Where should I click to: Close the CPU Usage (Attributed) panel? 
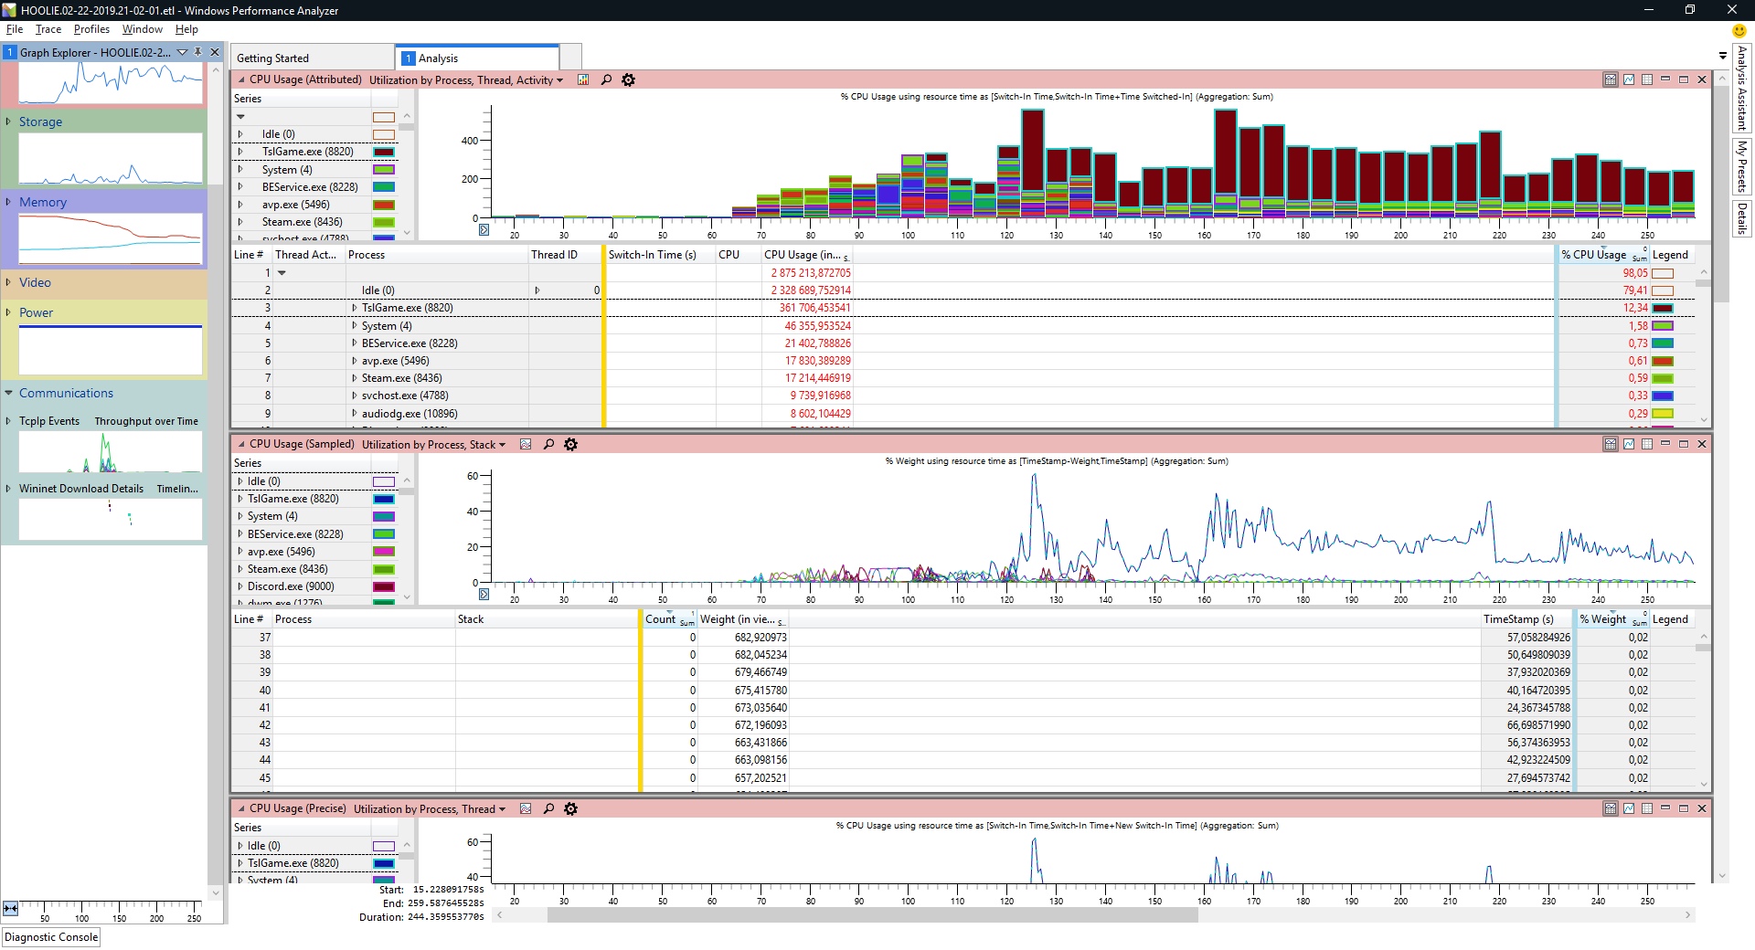click(x=1702, y=80)
